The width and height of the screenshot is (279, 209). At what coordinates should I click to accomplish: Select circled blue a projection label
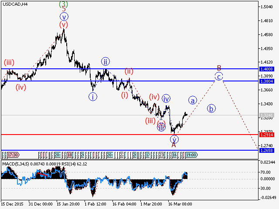[x=193, y=101]
